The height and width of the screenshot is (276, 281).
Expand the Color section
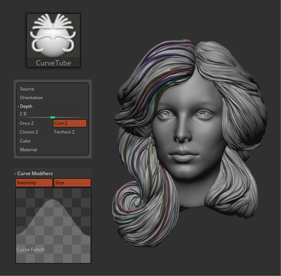click(52, 141)
